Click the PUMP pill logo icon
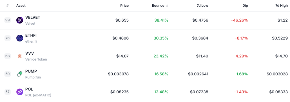290x102 pixels. pos(20,74)
